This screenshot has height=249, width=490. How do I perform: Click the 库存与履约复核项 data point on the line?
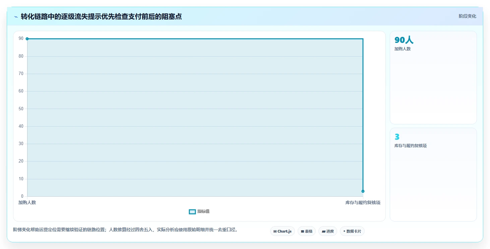[363, 191]
